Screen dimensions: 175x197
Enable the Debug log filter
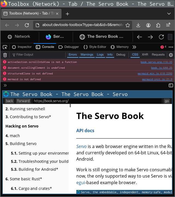click(x=121, y=55)
